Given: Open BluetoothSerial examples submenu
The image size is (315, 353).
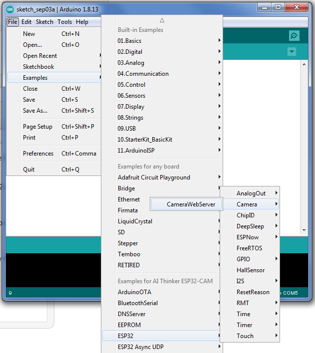Looking at the screenshot, I should coord(161,303).
